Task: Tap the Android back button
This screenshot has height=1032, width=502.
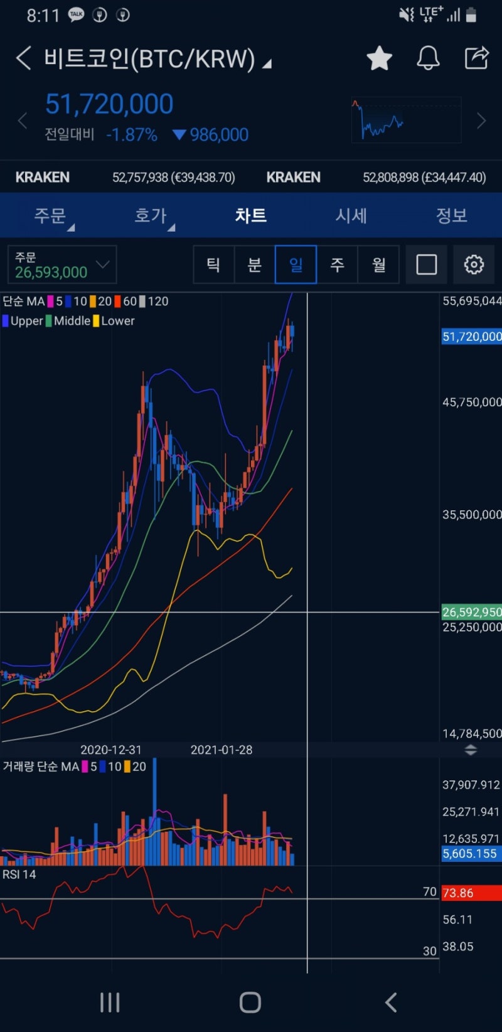Action: [391, 1002]
